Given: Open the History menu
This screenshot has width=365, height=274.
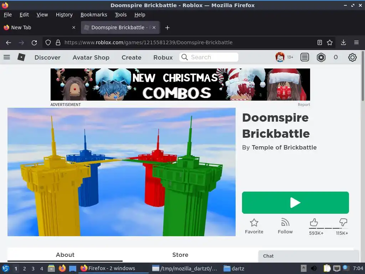Looking at the screenshot, I should pos(64,15).
